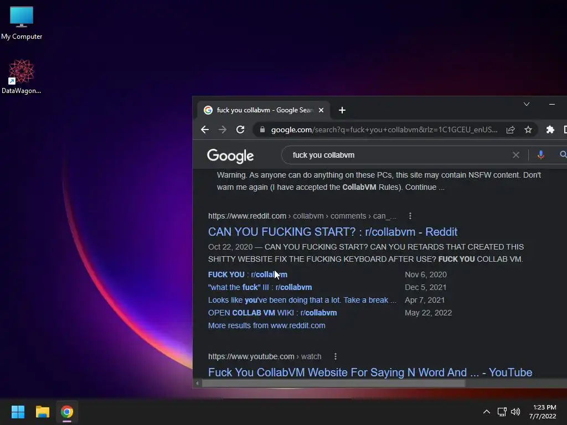Open reddit.com result options menu

pos(410,216)
